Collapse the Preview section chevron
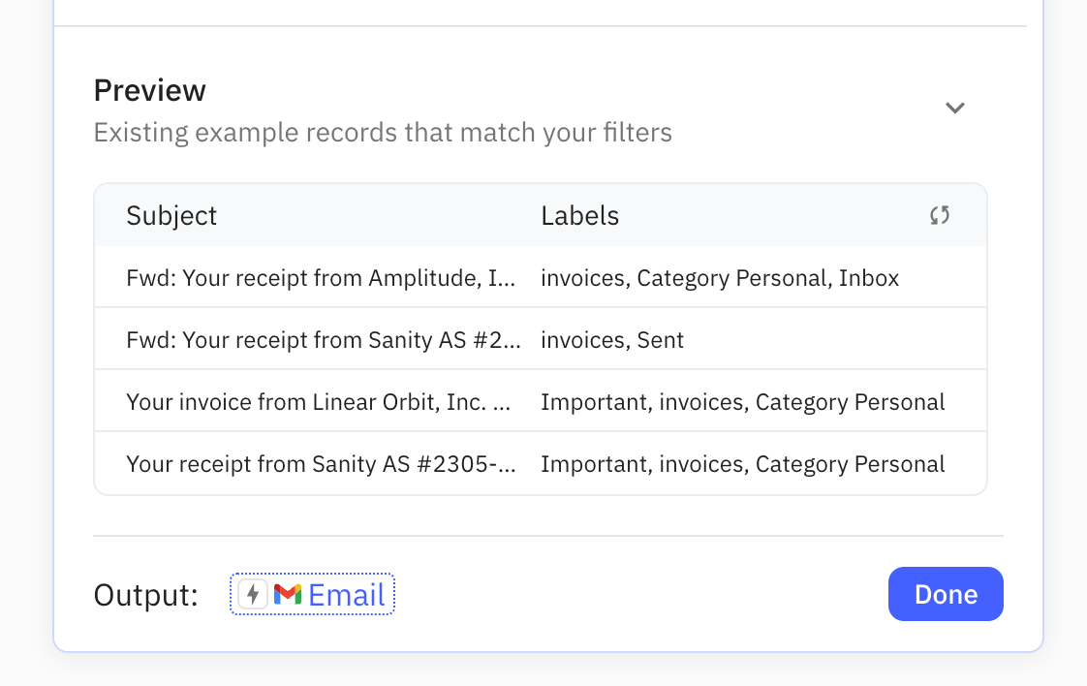This screenshot has height=686, width=1087. click(x=955, y=108)
